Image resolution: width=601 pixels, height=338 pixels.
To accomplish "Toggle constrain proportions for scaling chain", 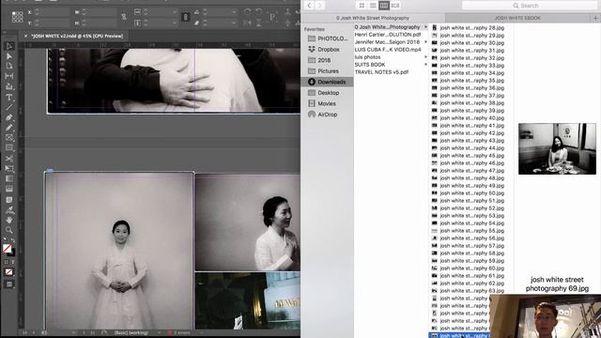I will tap(186, 17).
